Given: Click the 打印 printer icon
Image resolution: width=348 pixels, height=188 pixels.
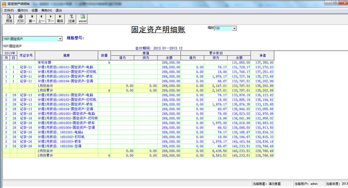Looking at the screenshot, I should click(x=20, y=19).
